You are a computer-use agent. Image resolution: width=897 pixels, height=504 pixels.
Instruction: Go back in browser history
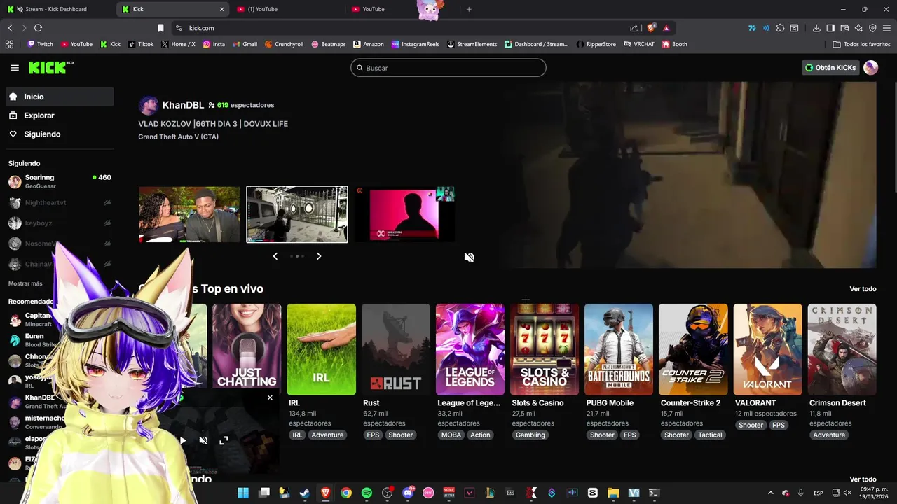coord(10,28)
